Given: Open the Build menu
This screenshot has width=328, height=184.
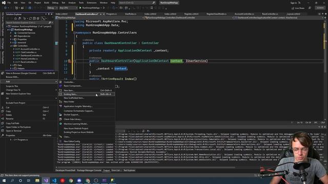Looking at the screenshot, I should click(x=47, y=3).
